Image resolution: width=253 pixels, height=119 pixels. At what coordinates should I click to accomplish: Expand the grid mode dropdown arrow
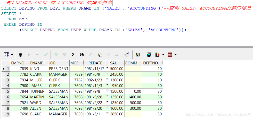pos(12,55)
